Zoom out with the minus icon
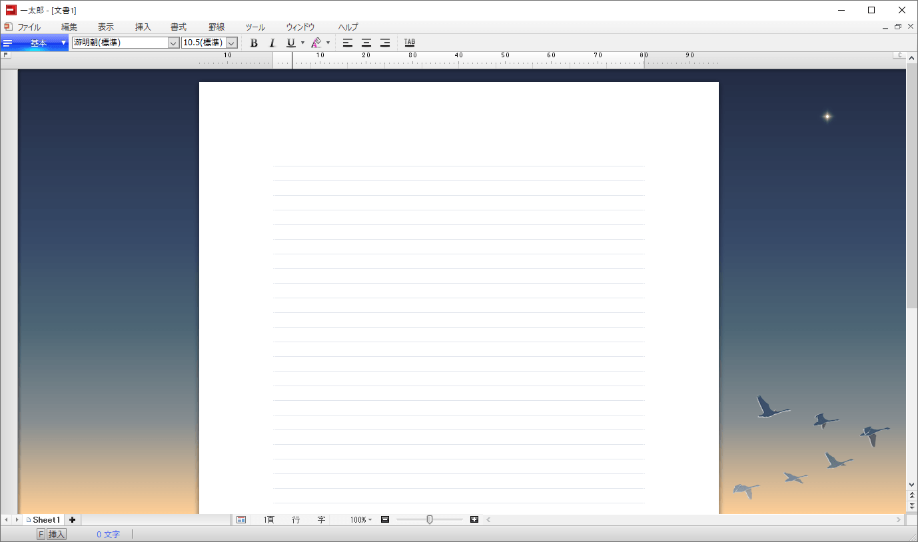Image resolution: width=918 pixels, height=542 pixels. 385,519
